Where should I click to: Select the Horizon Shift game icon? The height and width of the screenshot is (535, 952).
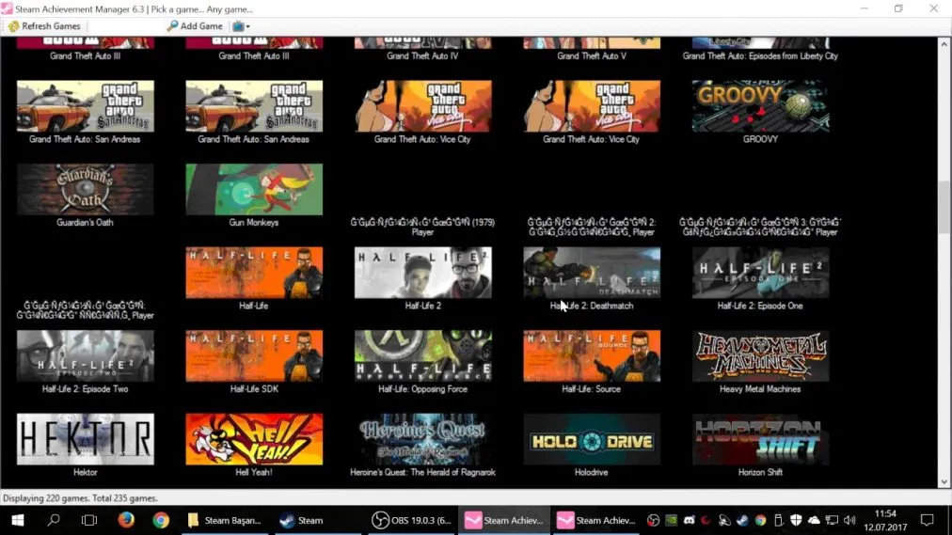tap(760, 439)
